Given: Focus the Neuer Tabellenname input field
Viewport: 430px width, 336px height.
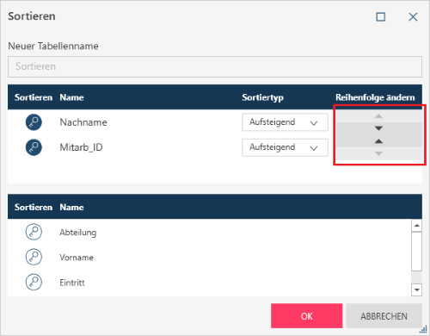Looking at the screenshot, I should [215, 66].
